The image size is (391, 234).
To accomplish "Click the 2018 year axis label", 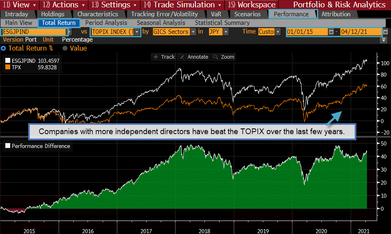I will pyautogui.click(x=204, y=231).
